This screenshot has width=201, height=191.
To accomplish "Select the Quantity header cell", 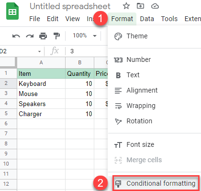I will point(79,73).
